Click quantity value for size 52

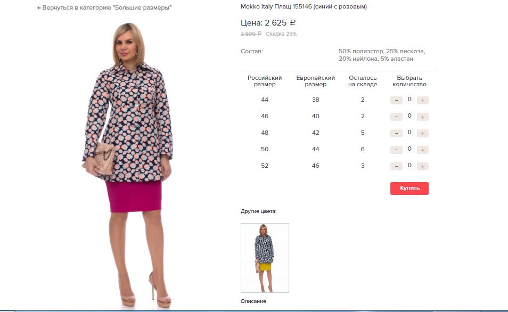point(409,166)
